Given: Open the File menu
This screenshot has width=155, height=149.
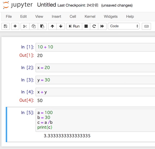Looking at the screenshot, I should pos(9,17).
